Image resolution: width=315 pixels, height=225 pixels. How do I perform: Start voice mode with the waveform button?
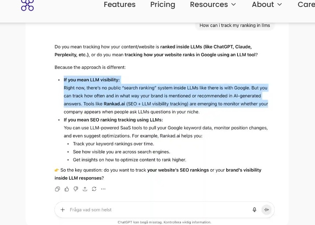(266, 210)
